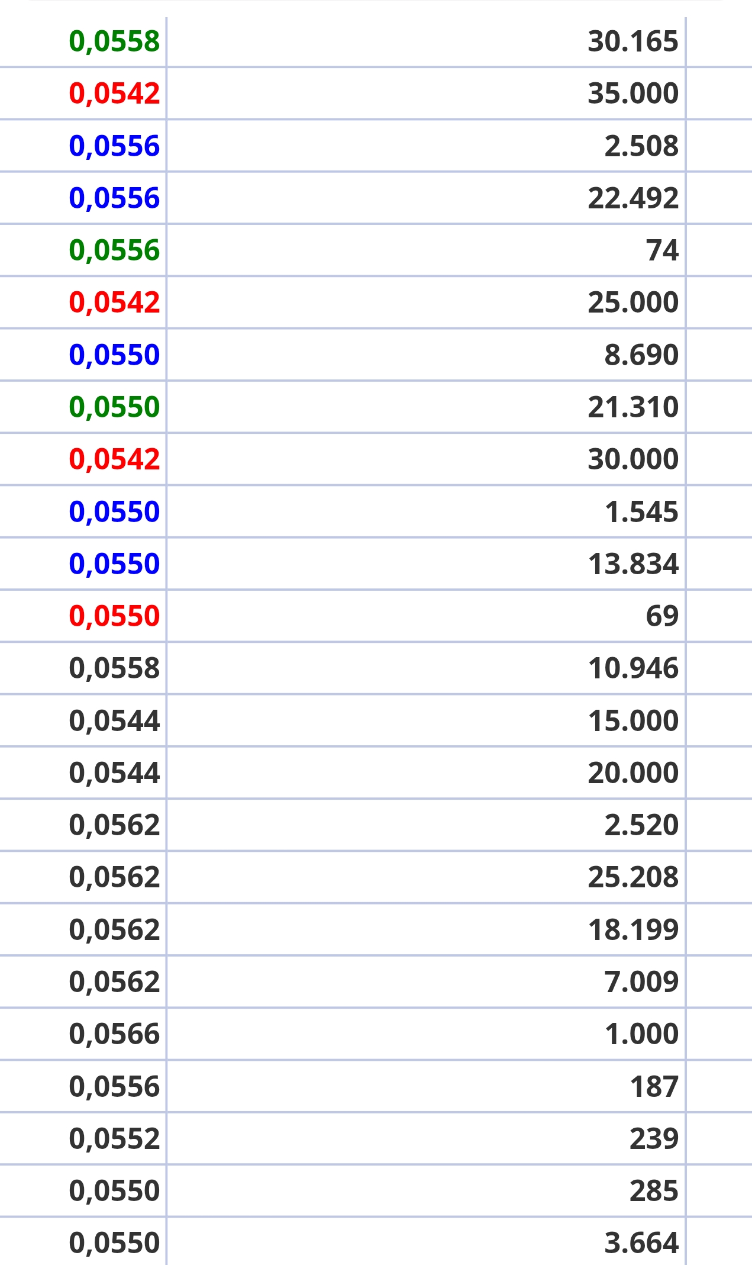Click the volume value 8.690
752x1265 pixels.
641,355
